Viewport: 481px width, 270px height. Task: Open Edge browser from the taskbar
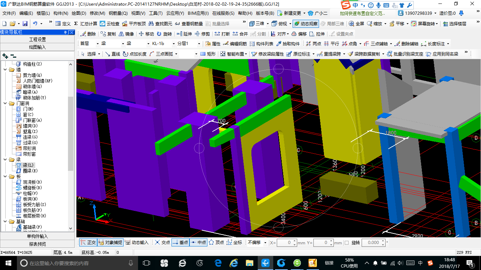(x=218, y=263)
